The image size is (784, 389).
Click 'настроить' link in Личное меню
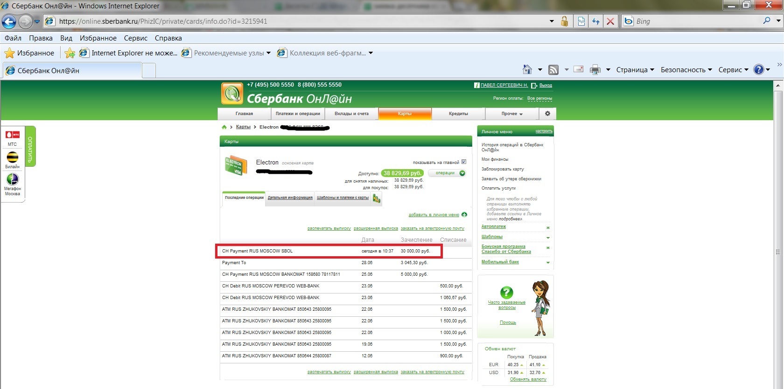point(544,131)
